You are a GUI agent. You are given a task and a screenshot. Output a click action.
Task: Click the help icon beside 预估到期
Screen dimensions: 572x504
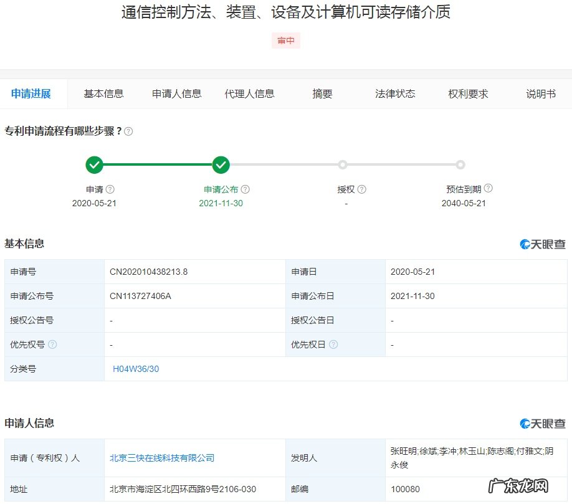coord(489,188)
